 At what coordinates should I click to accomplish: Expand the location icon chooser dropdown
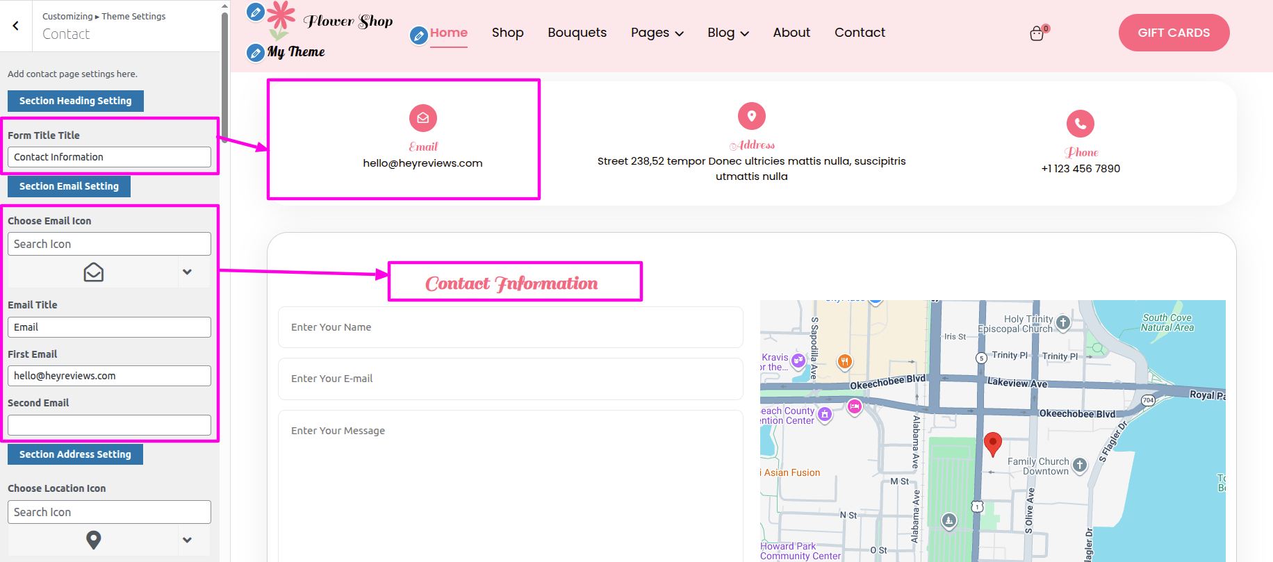click(187, 540)
